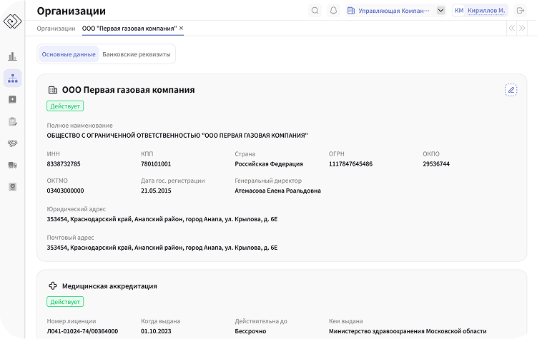Switch to Банковские реквизиты tab
This screenshot has height=339, width=537.
[136, 54]
